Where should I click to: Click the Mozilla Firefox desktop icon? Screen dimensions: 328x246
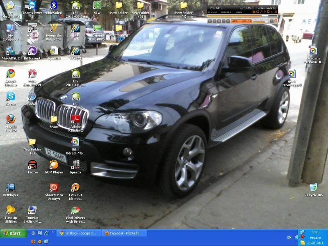pyautogui.click(x=11, y=123)
